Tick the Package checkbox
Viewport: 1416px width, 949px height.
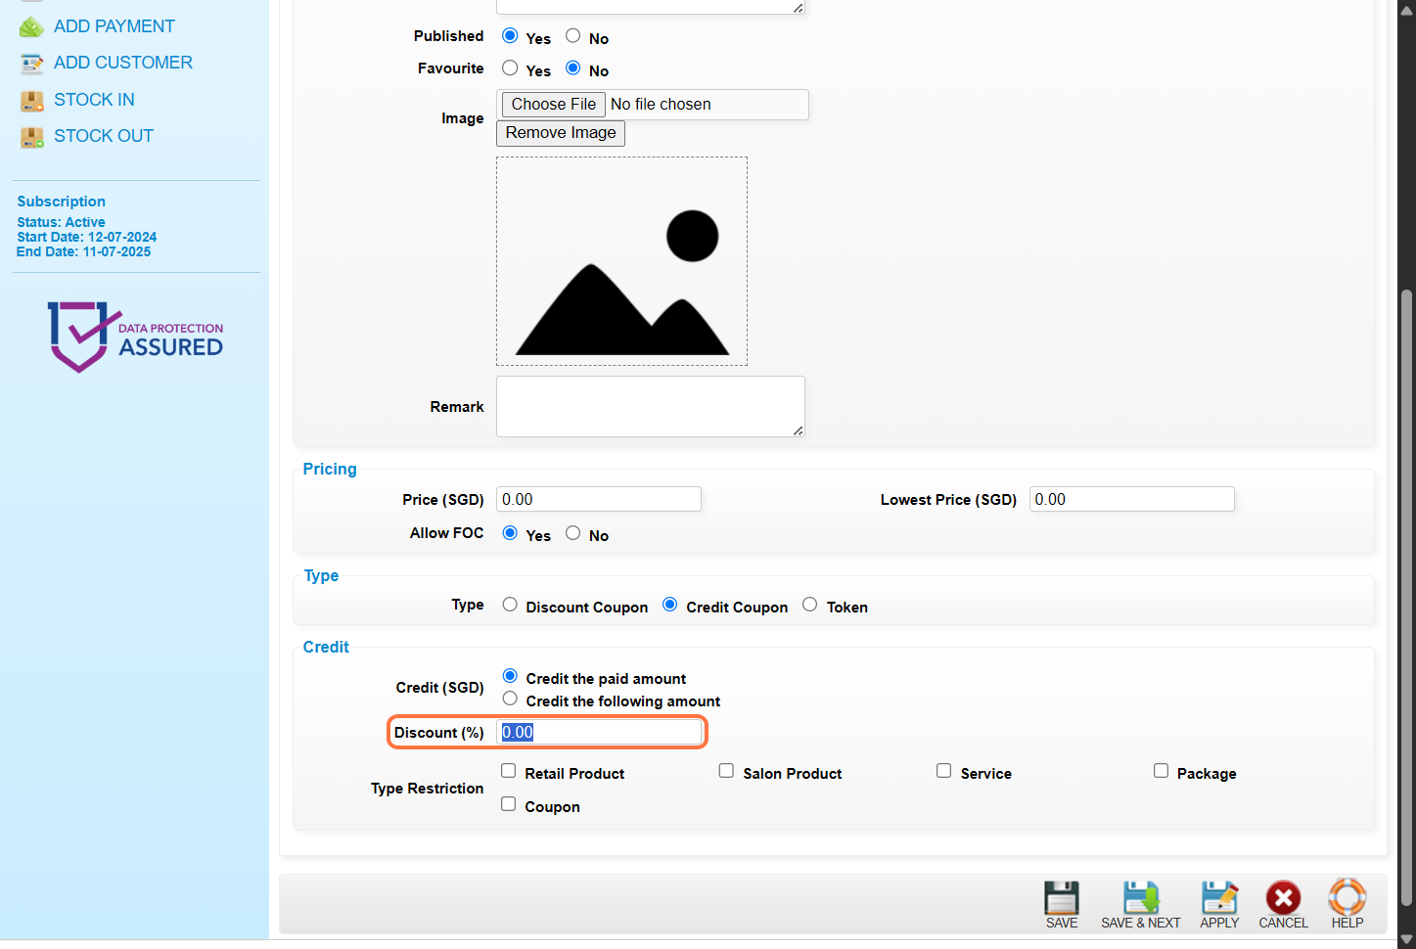click(1161, 771)
